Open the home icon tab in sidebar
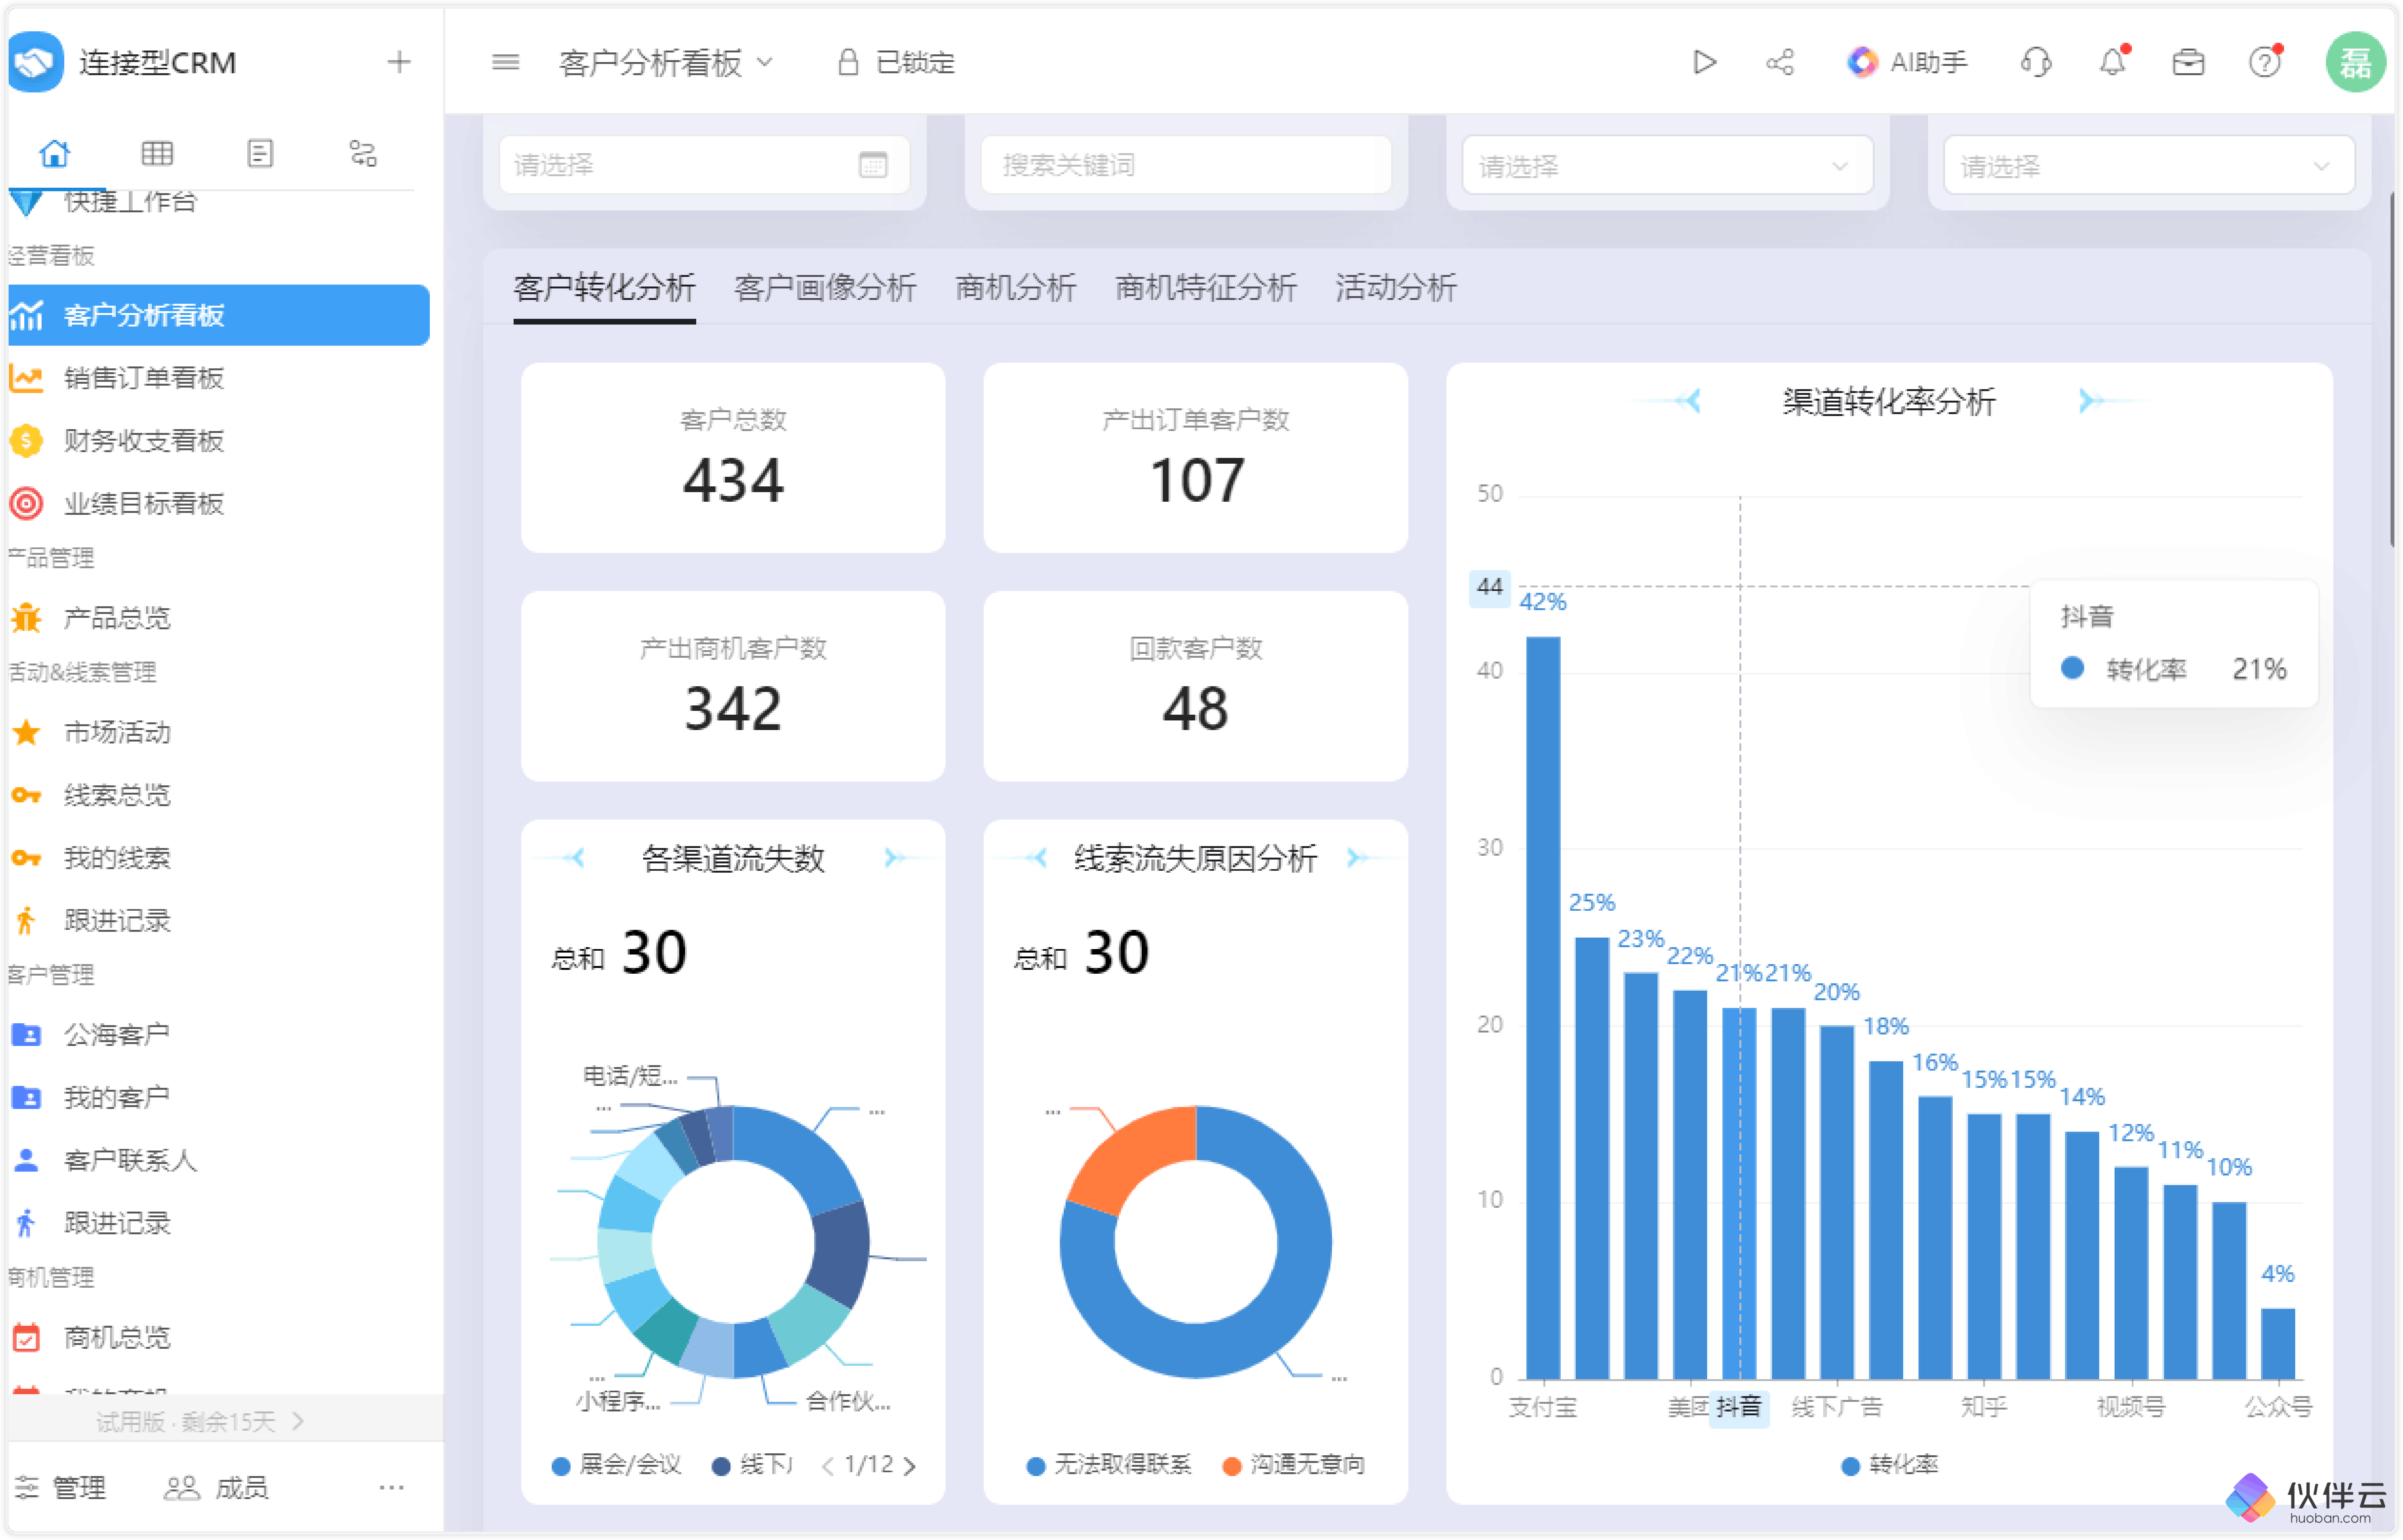The height and width of the screenshot is (1540, 2403). pos(55,153)
